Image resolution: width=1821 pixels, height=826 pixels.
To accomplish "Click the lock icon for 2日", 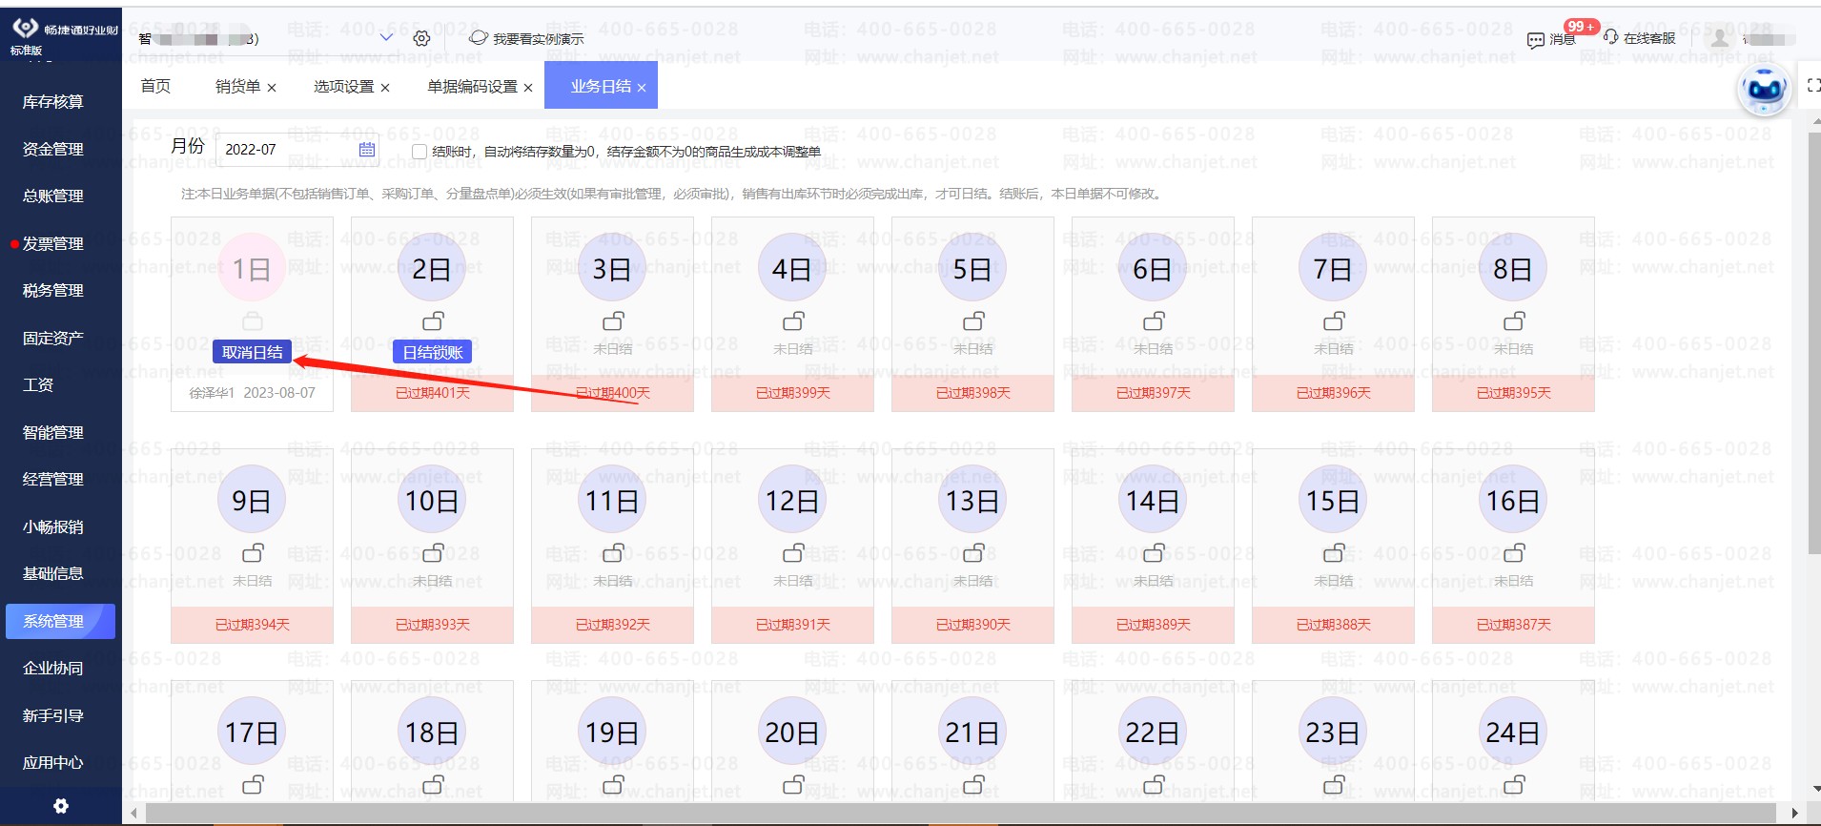I will 433,321.
